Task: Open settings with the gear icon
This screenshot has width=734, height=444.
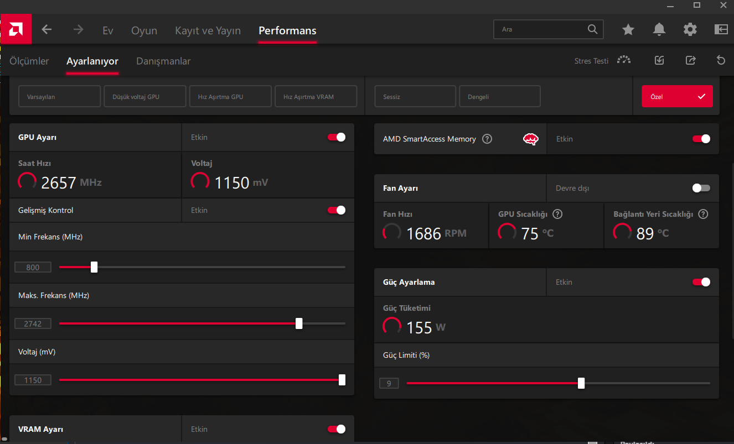Action: pyautogui.click(x=690, y=30)
